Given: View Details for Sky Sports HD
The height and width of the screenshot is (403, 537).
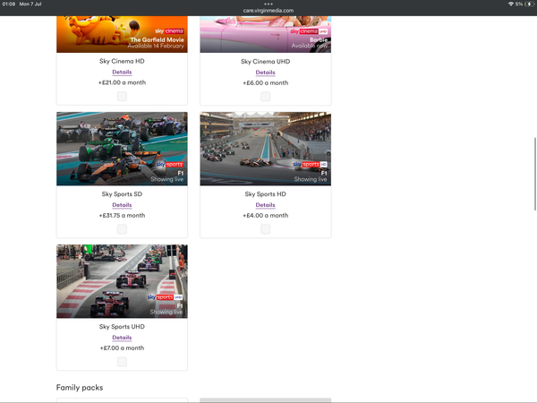Looking at the screenshot, I should click(266, 205).
